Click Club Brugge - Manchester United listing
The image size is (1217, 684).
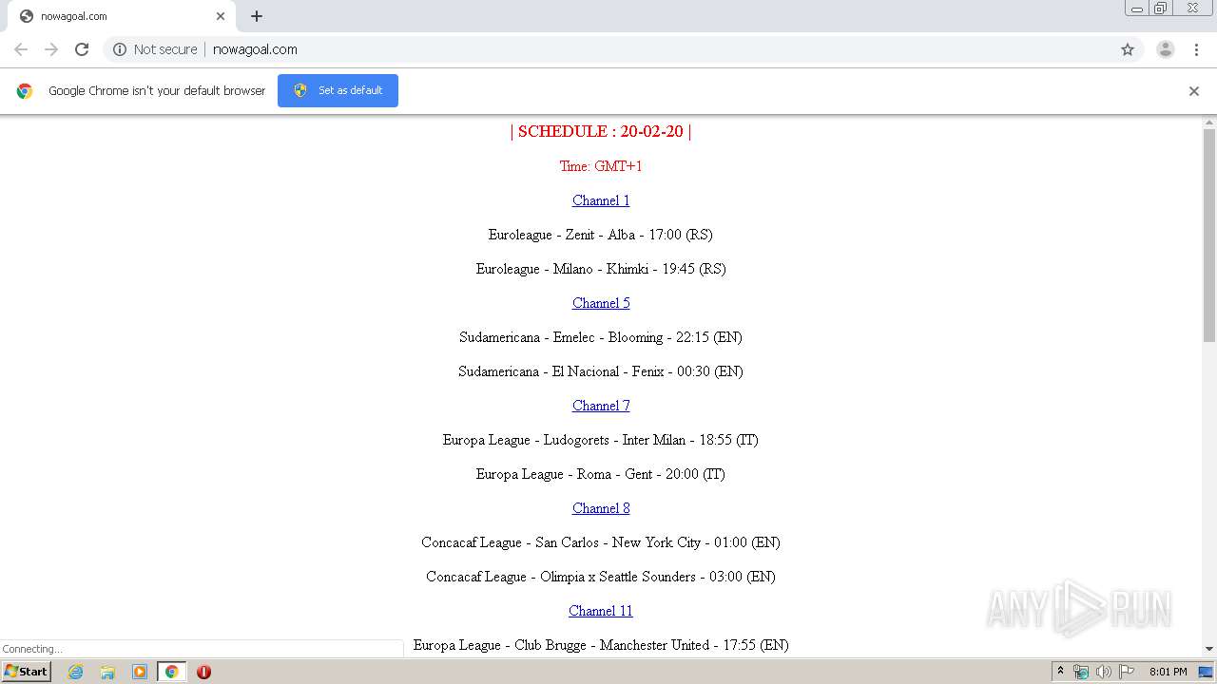601,645
